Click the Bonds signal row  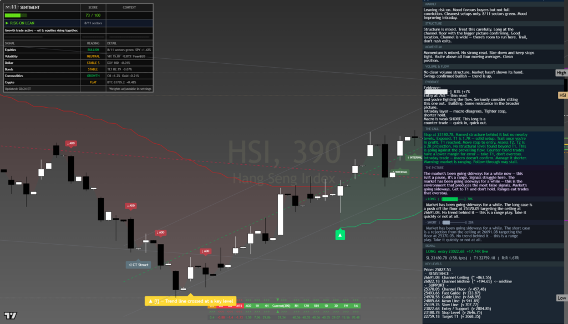click(78, 69)
